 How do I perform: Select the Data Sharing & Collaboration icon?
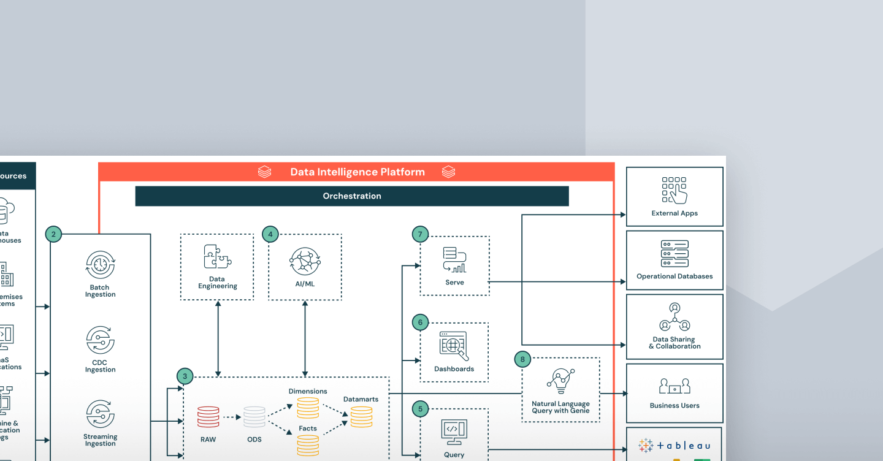point(675,316)
